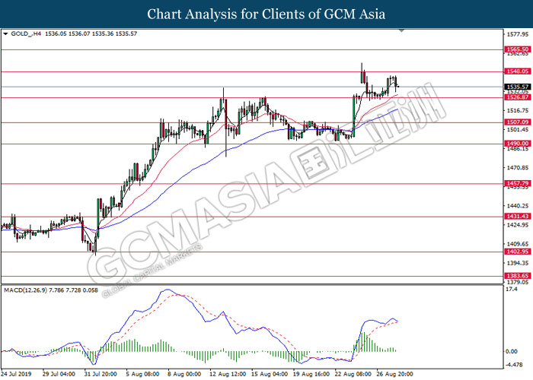Click the 24 Jul 2019 date label
Viewport: 533px width, 380px height.
(16, 374)
